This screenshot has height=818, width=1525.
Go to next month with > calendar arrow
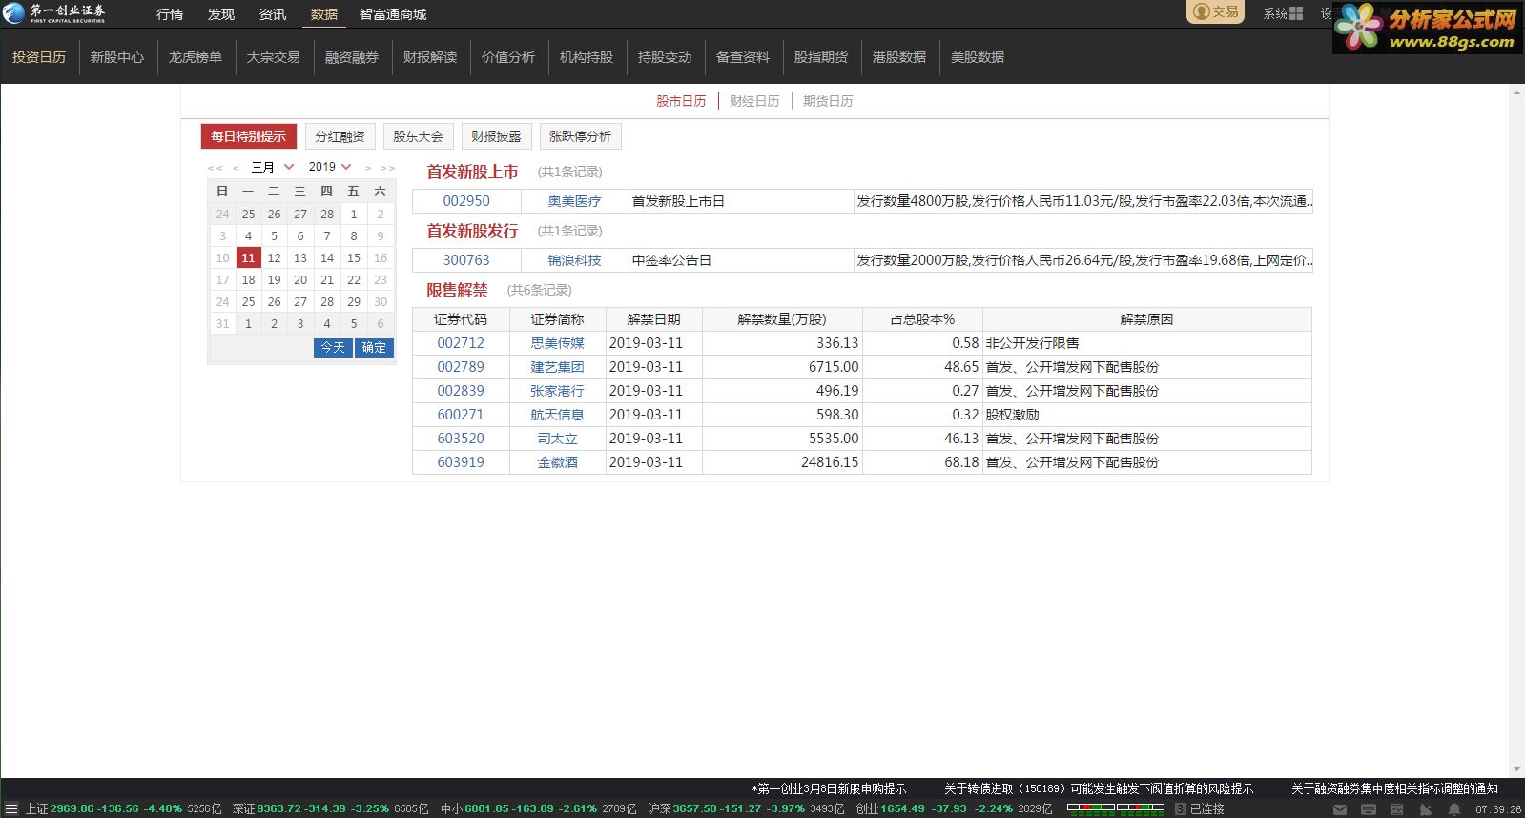pos(367,168)
